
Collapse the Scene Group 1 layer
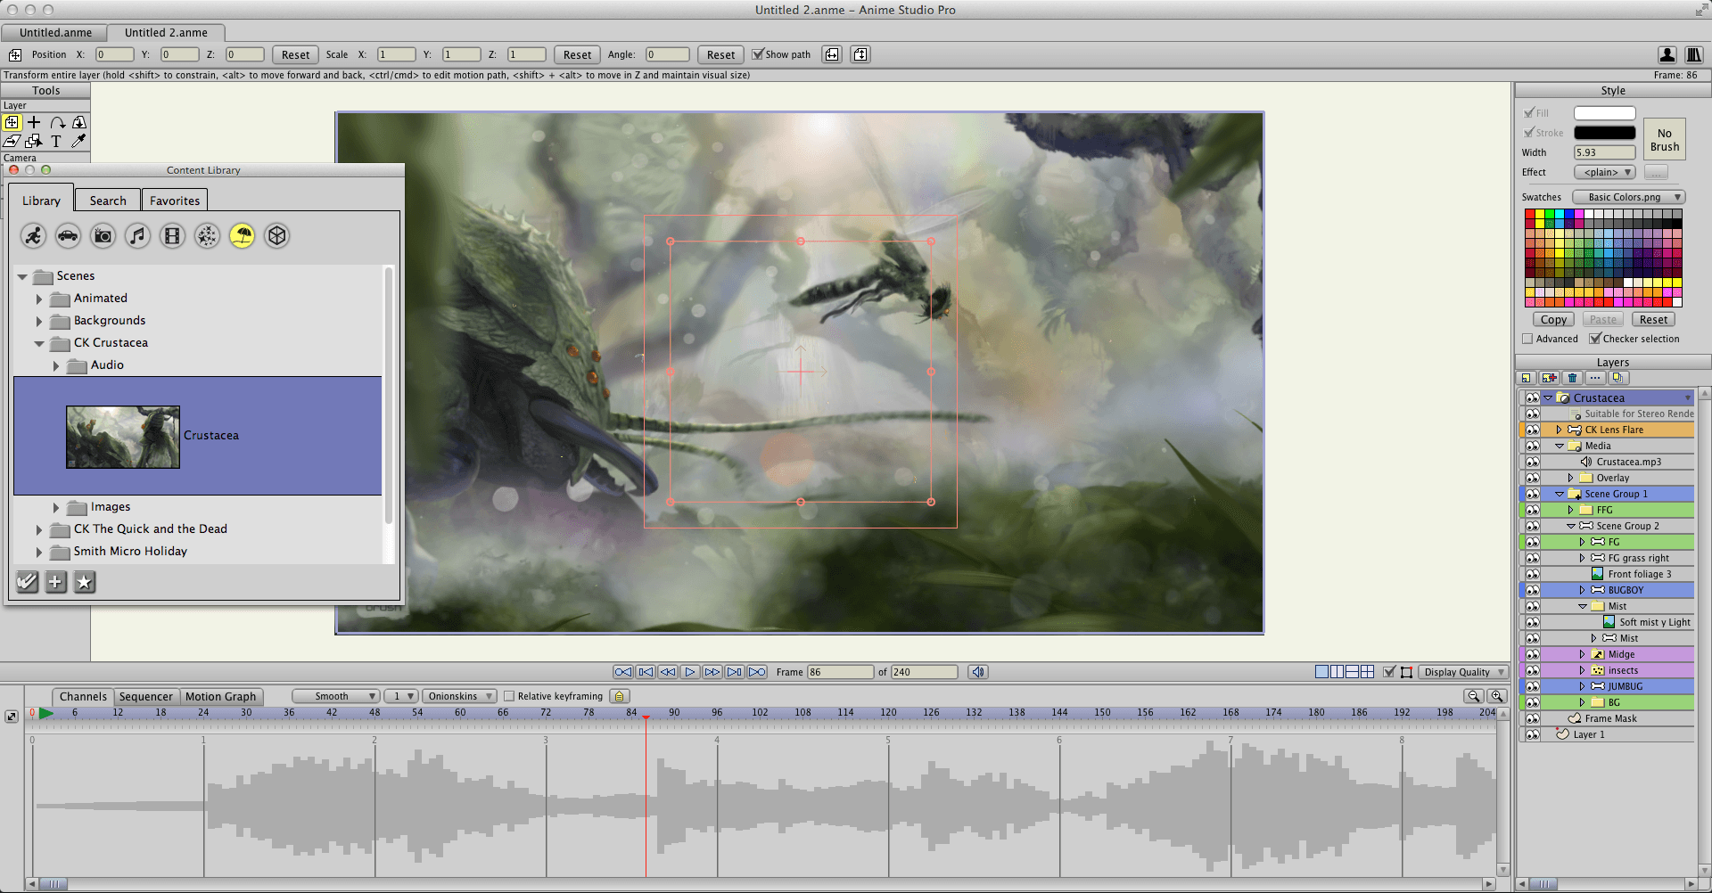[1559, 494]
